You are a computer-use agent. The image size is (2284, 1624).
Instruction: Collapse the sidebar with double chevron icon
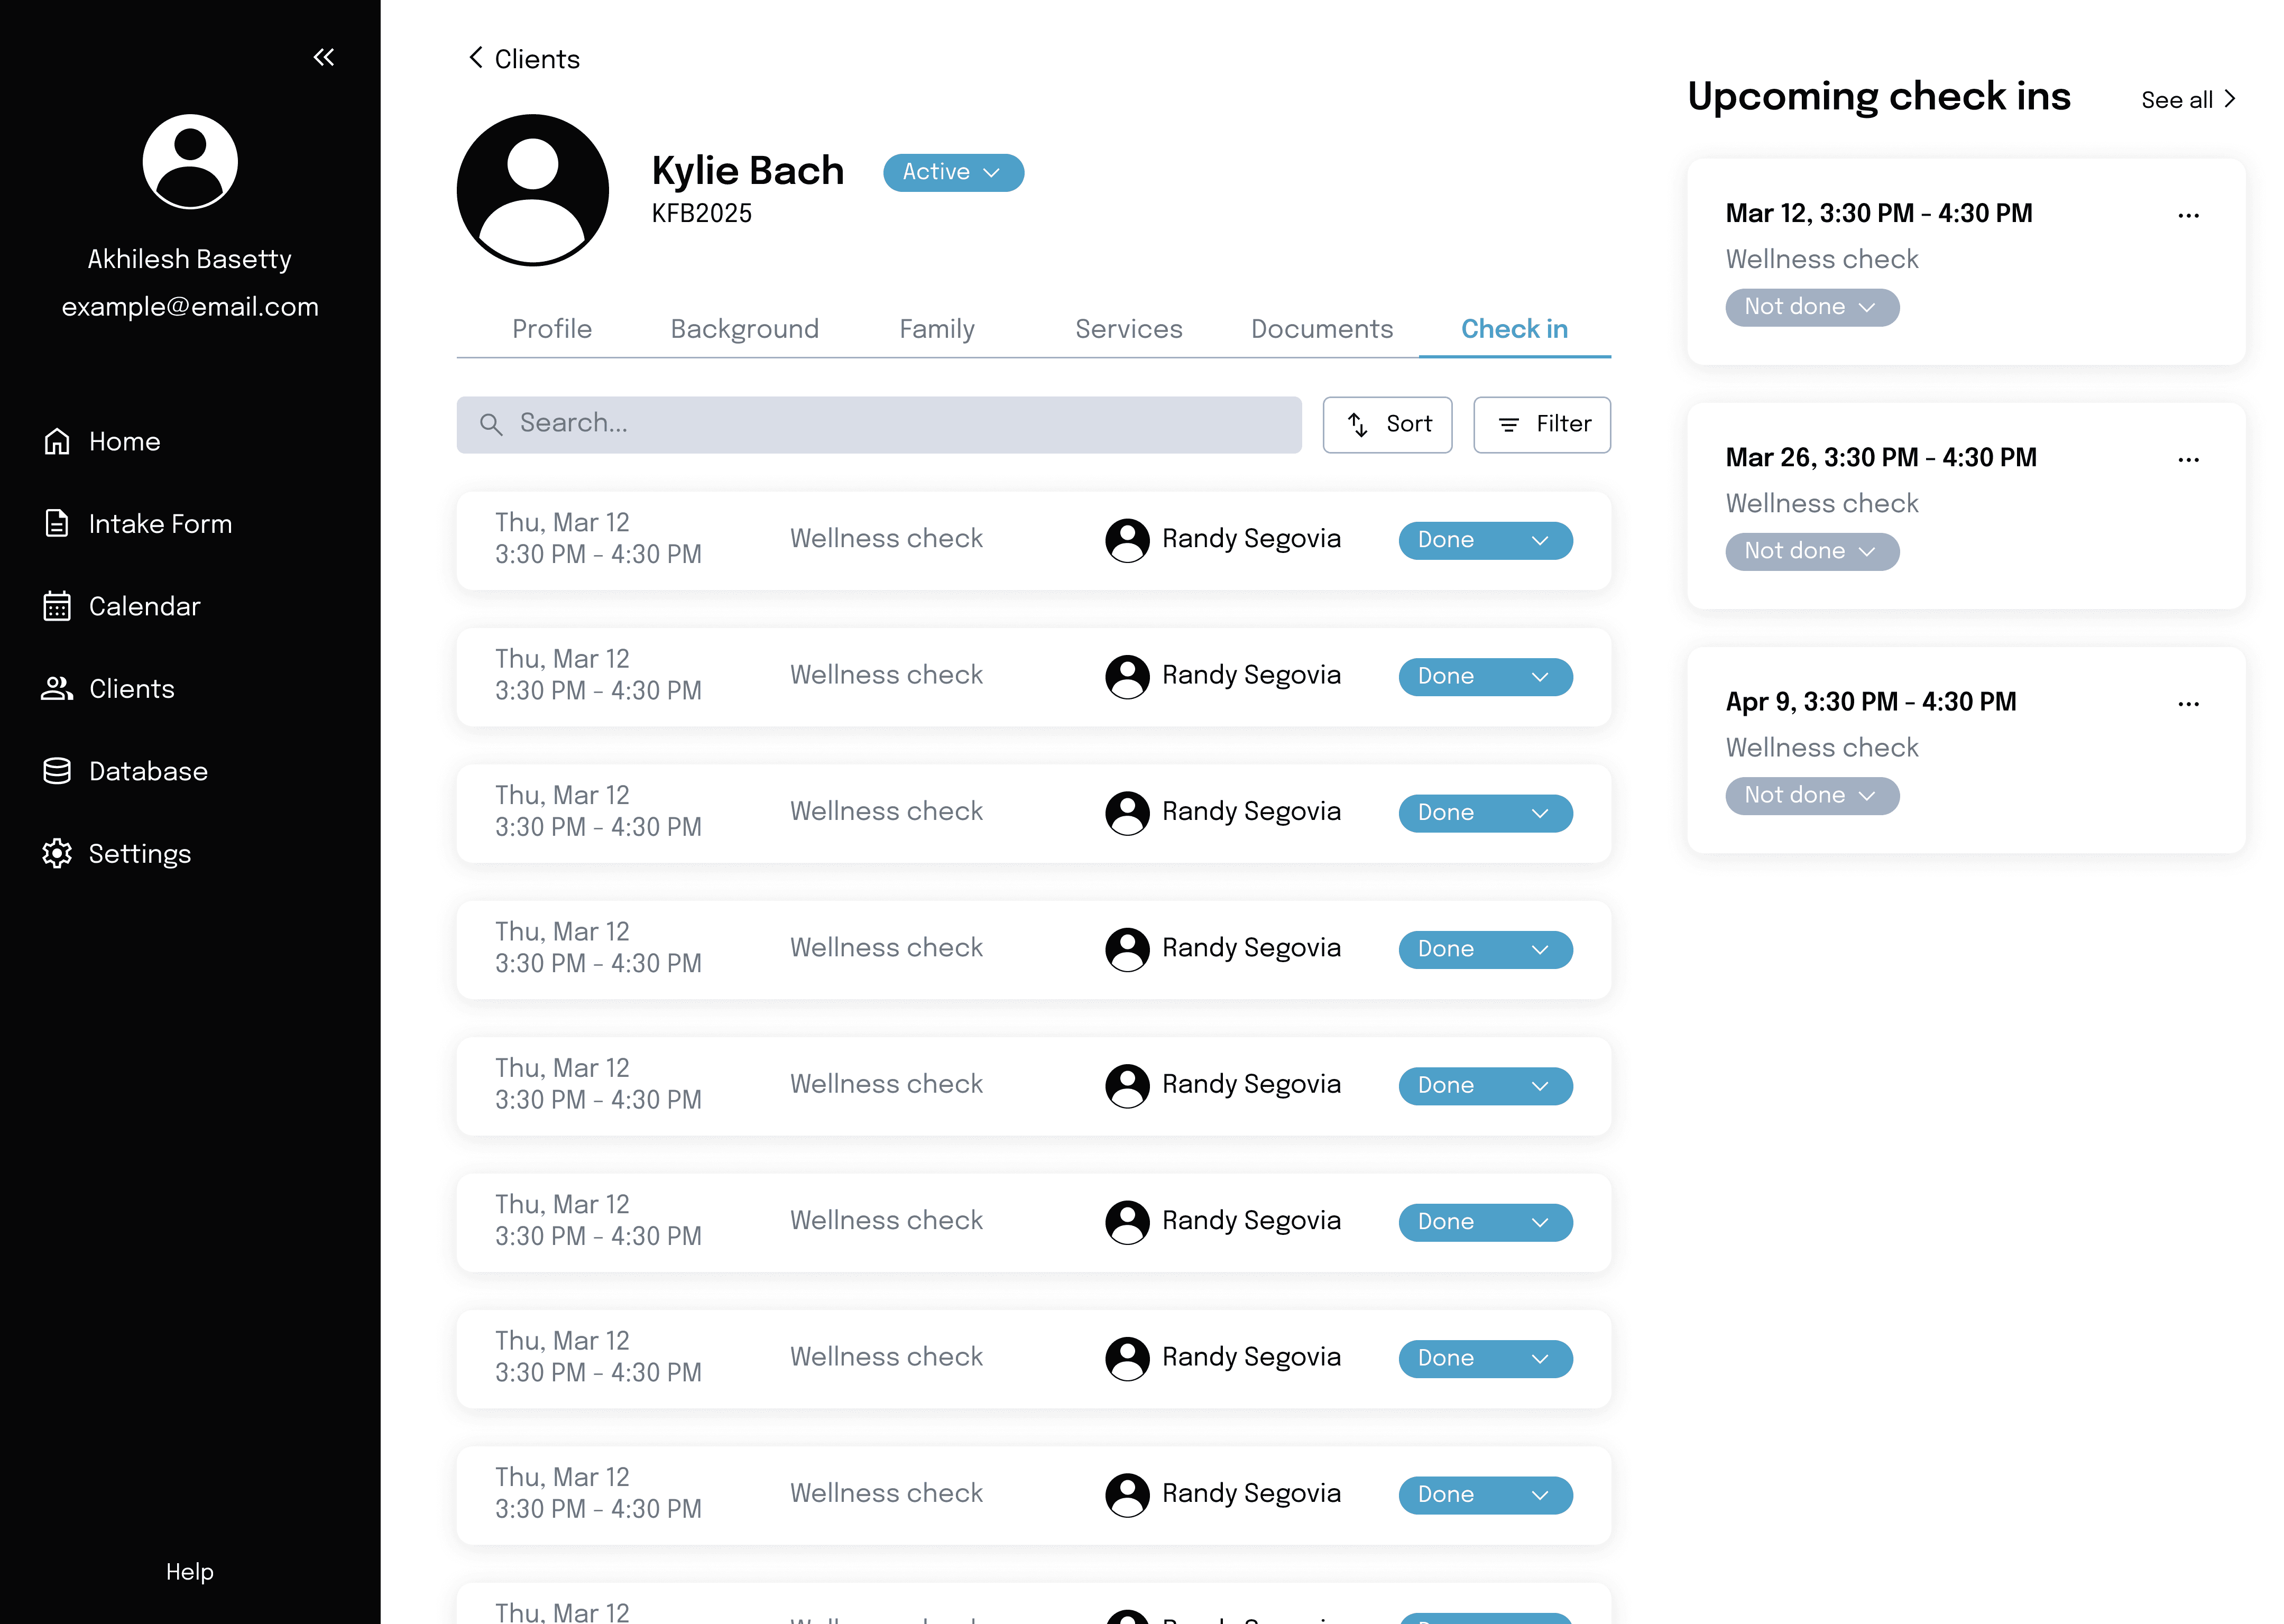(323, 57)
